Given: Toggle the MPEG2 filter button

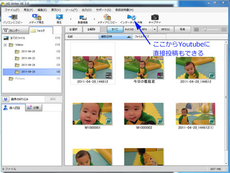Looking at the screenshot, I should (x=165, y=29).
